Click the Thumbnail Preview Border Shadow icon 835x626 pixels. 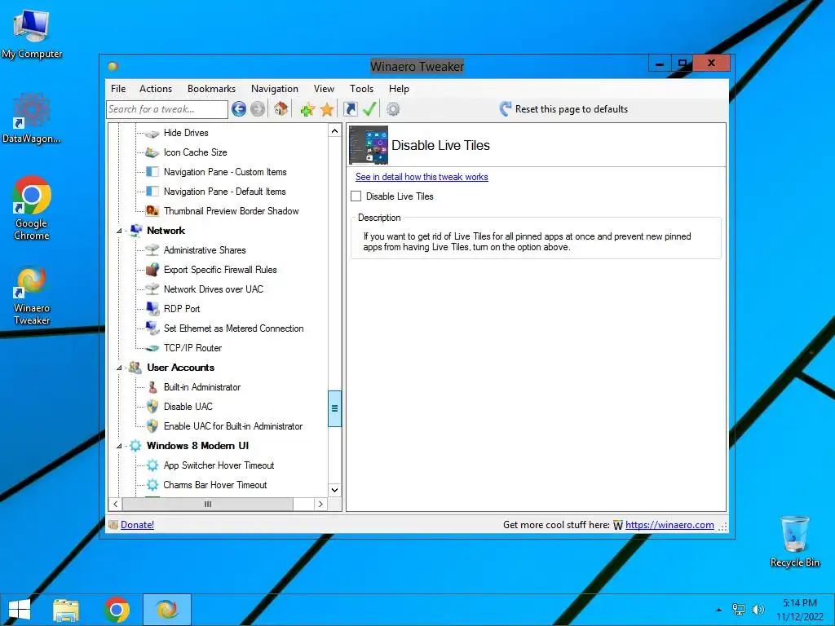[x=152, y=211]
